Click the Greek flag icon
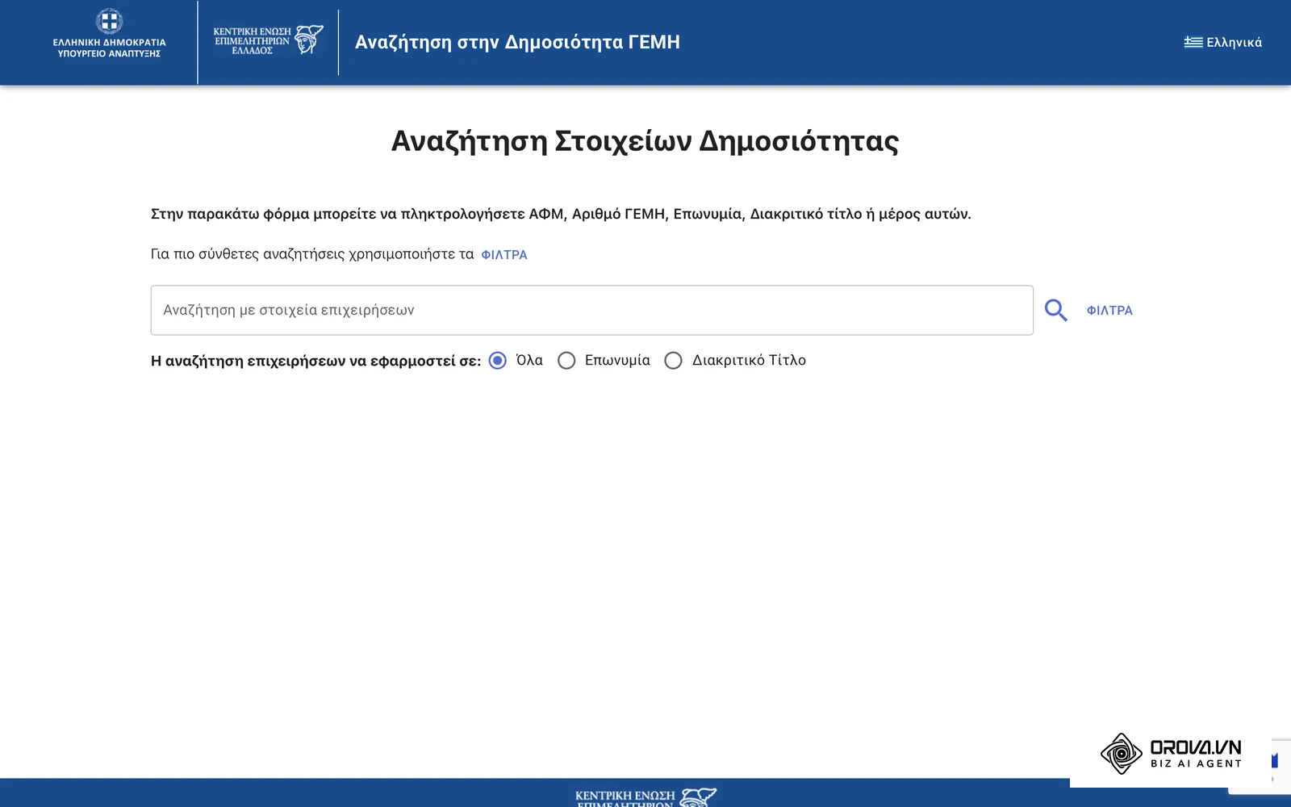Screen dimensions: 1291x807 point(1193,42)
